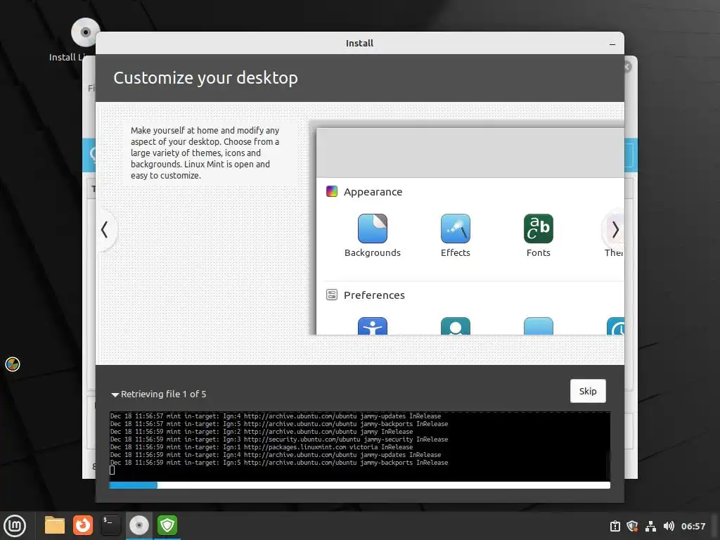Open the green shield Update Manager
Screen dimensions: 720x540
(167, 525)
